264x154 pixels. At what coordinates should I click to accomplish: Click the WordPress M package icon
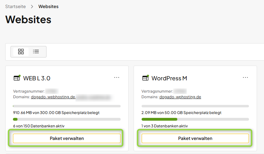[x=145, y=78]
